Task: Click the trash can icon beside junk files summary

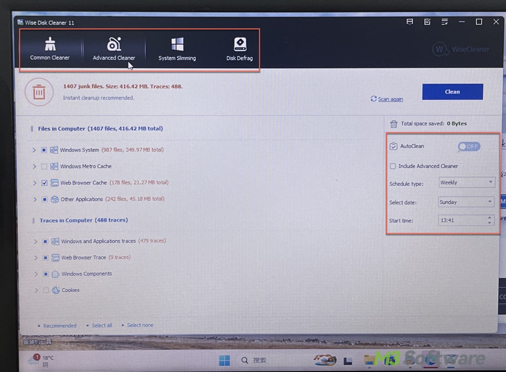Action: pos(39,92)
